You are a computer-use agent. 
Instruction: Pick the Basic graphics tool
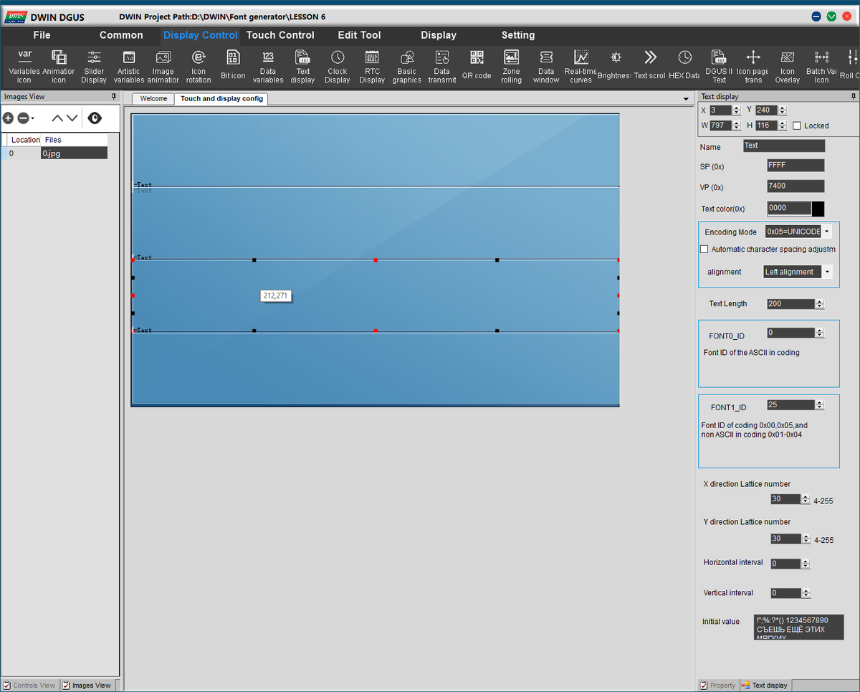click(407, 66)
